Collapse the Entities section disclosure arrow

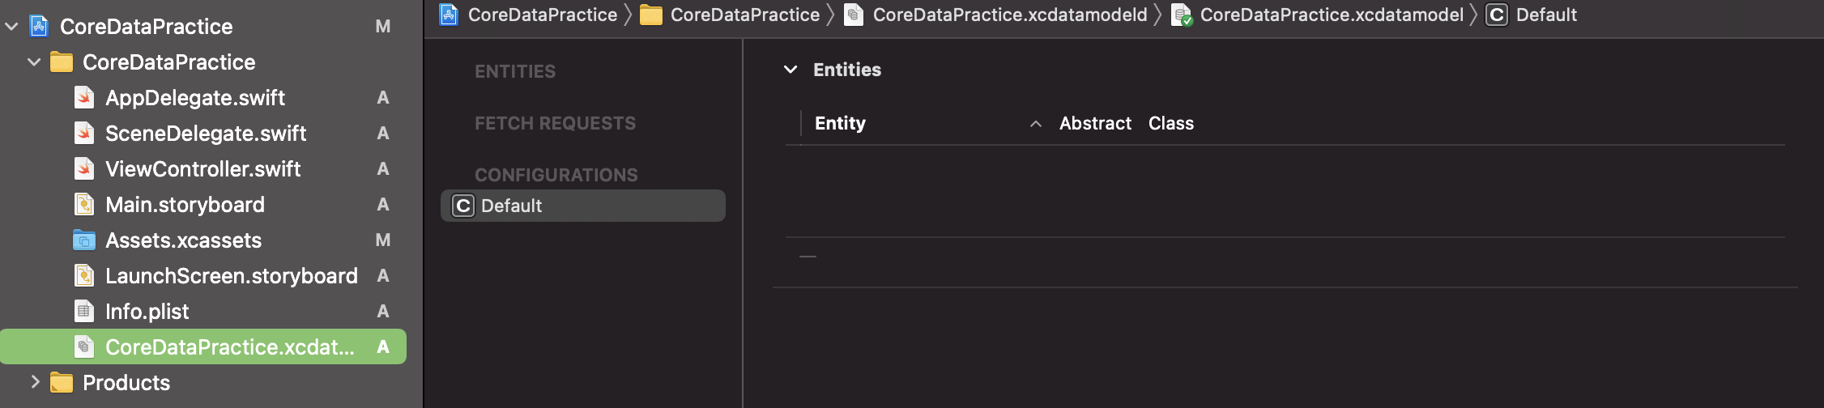coord(791,70)
